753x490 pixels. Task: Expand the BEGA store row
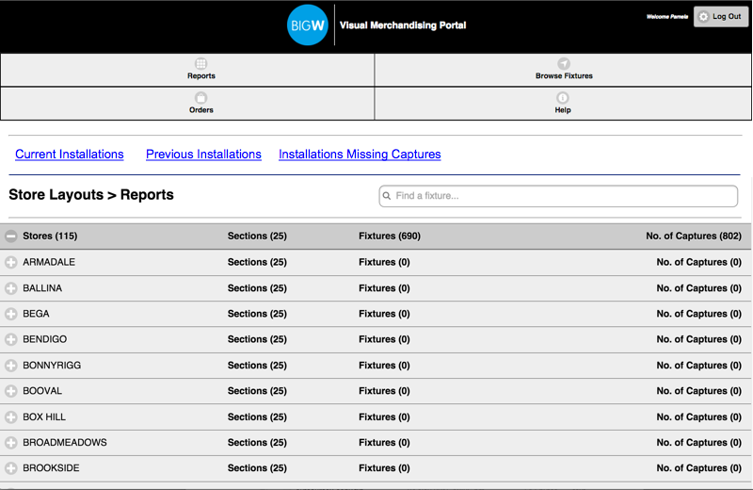(11, 314)
